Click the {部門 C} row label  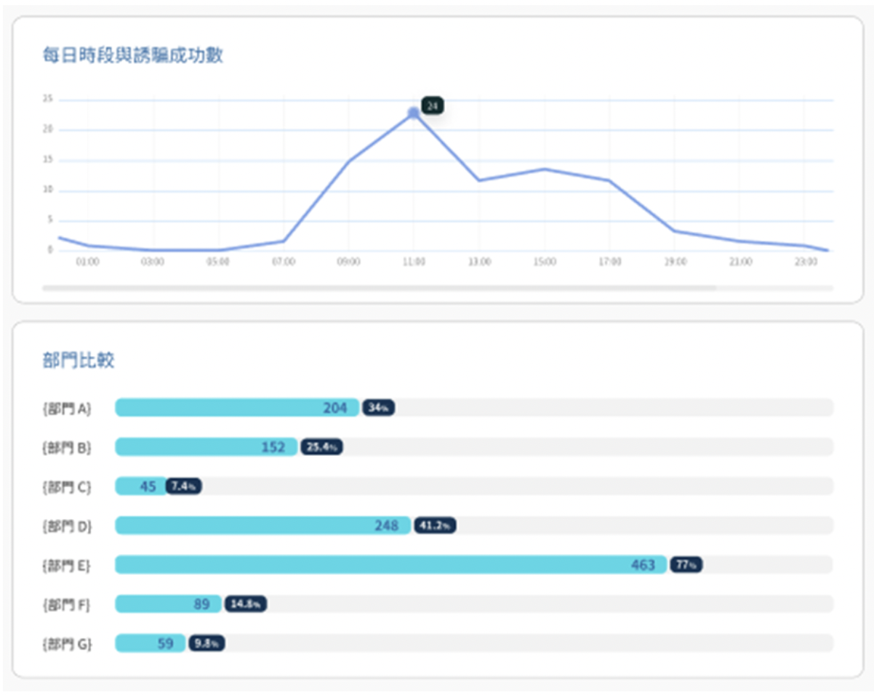[67, 486]
